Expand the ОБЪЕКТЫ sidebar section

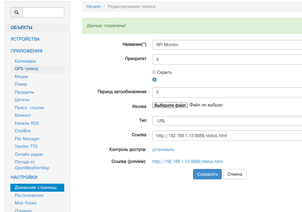coord(22,27)
